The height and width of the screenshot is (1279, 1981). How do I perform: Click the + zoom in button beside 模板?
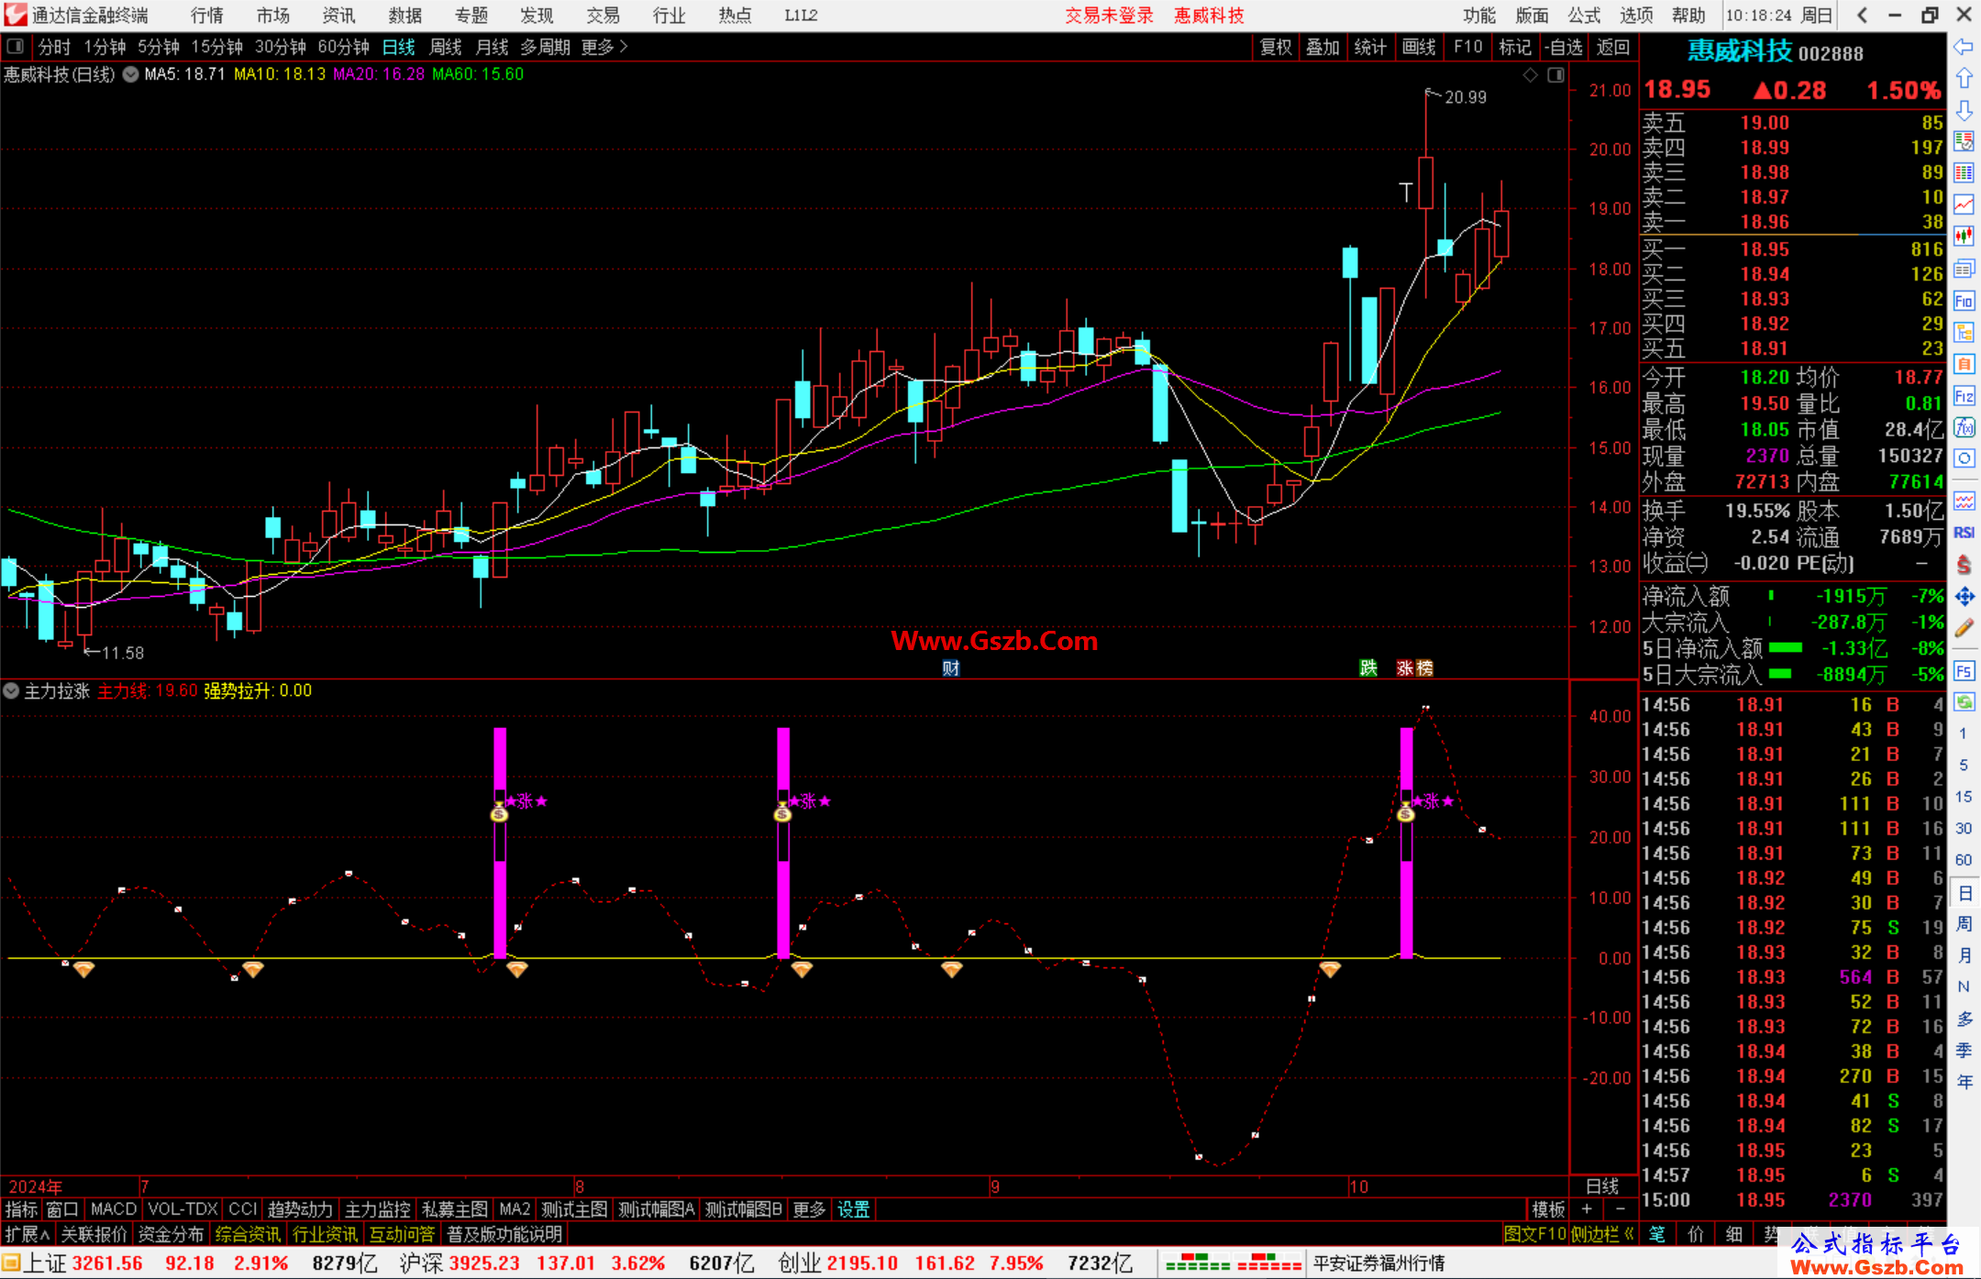click(1587, 1209)
